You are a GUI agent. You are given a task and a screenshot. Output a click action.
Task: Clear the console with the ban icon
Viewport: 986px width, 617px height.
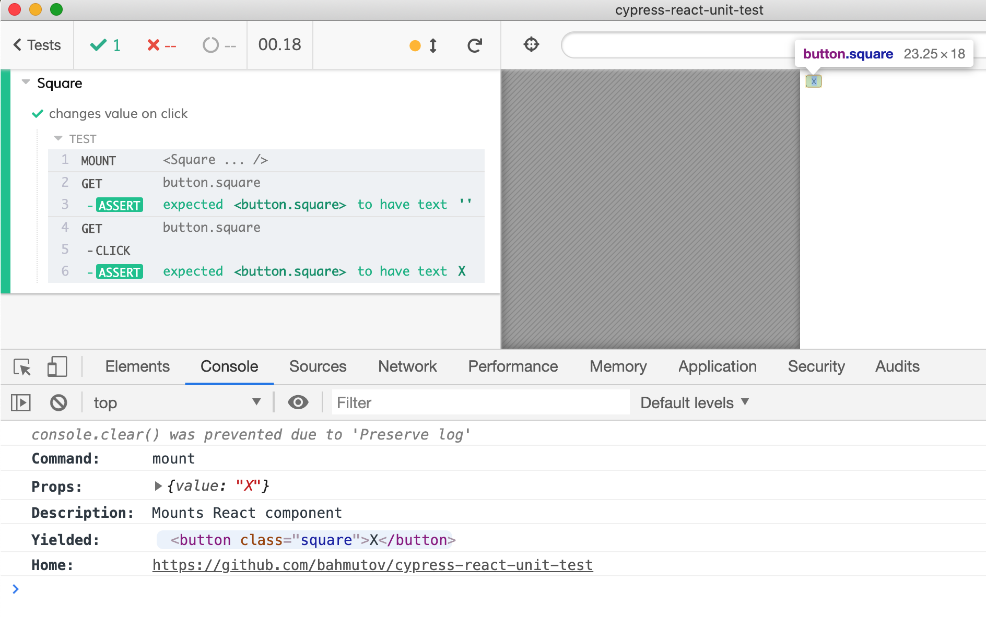58,402
